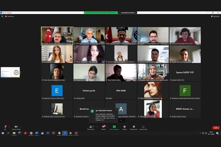
Task: Open the Seçenekleri Görüntüle dropdown
Action: click(129, 12)
